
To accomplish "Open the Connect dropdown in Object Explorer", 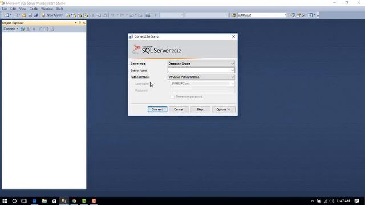I will [x=11, y=29].
